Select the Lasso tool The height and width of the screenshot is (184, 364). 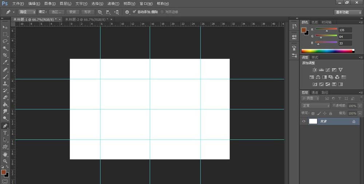pyautogui.click(x=5, y=41)
